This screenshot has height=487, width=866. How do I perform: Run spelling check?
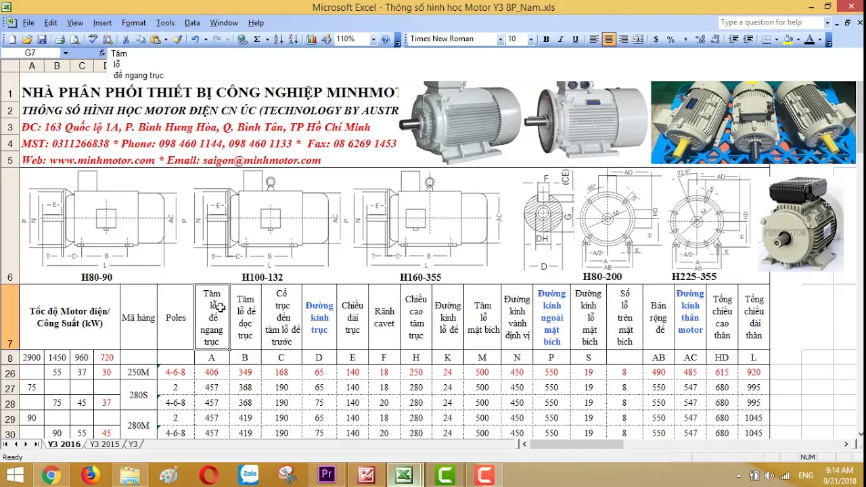pos(92,39)
